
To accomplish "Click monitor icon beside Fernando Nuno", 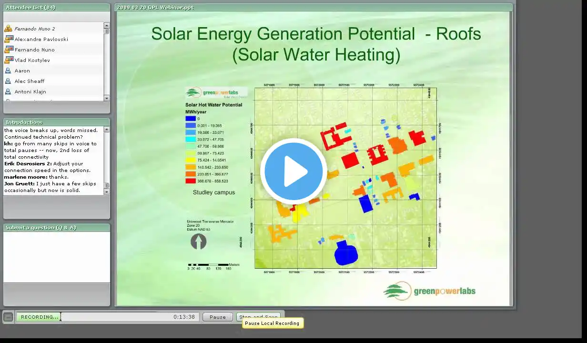I will pos(8,50).
